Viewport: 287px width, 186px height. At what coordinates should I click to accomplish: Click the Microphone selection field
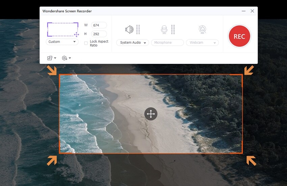[x=167, y=43]
